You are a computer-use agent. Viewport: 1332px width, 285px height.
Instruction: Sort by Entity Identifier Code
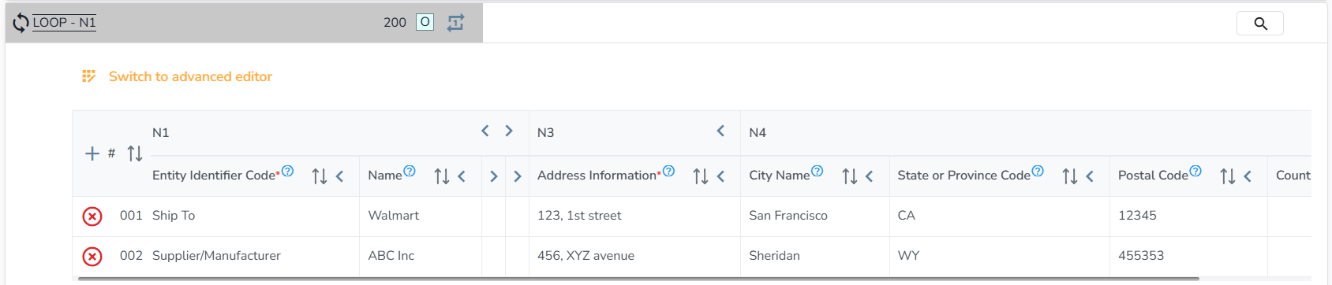click(319, 176)
